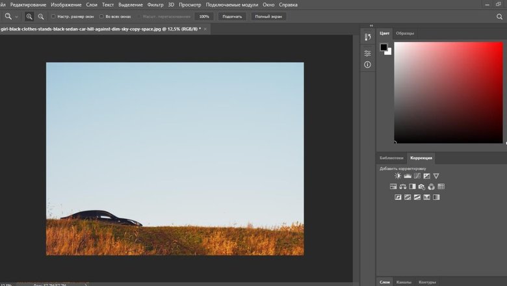Viewport: 507px width, 286px height.
Task: Switch to the Библиотеки tab
Action: click(391, 158)
